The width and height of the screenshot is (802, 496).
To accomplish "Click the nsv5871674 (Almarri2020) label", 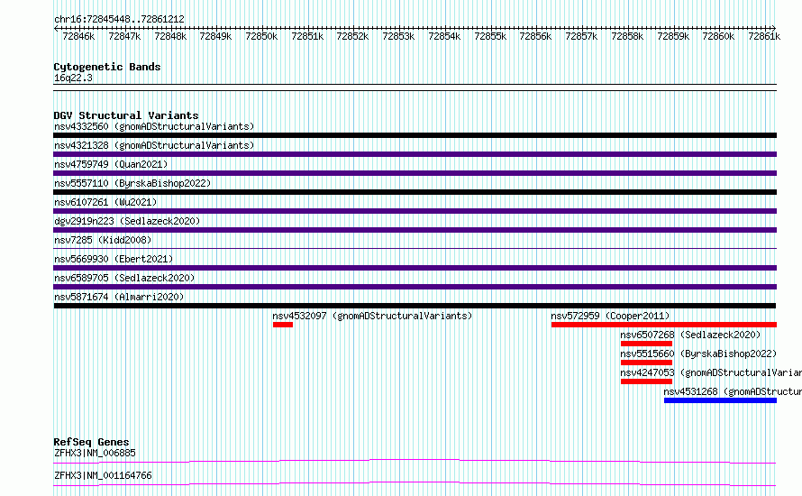I will coord(119,297).
